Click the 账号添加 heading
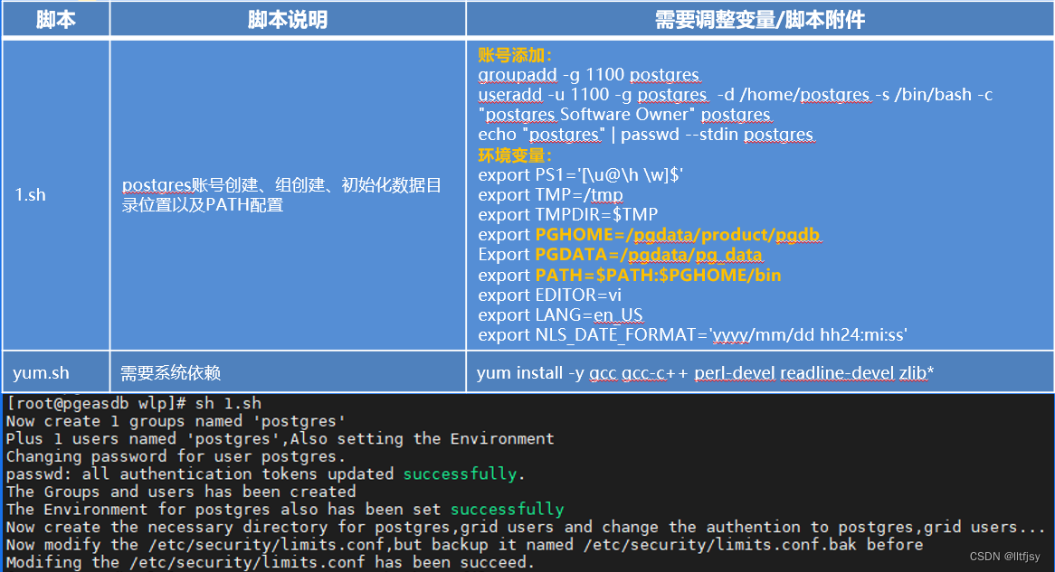 pos(515,55)
